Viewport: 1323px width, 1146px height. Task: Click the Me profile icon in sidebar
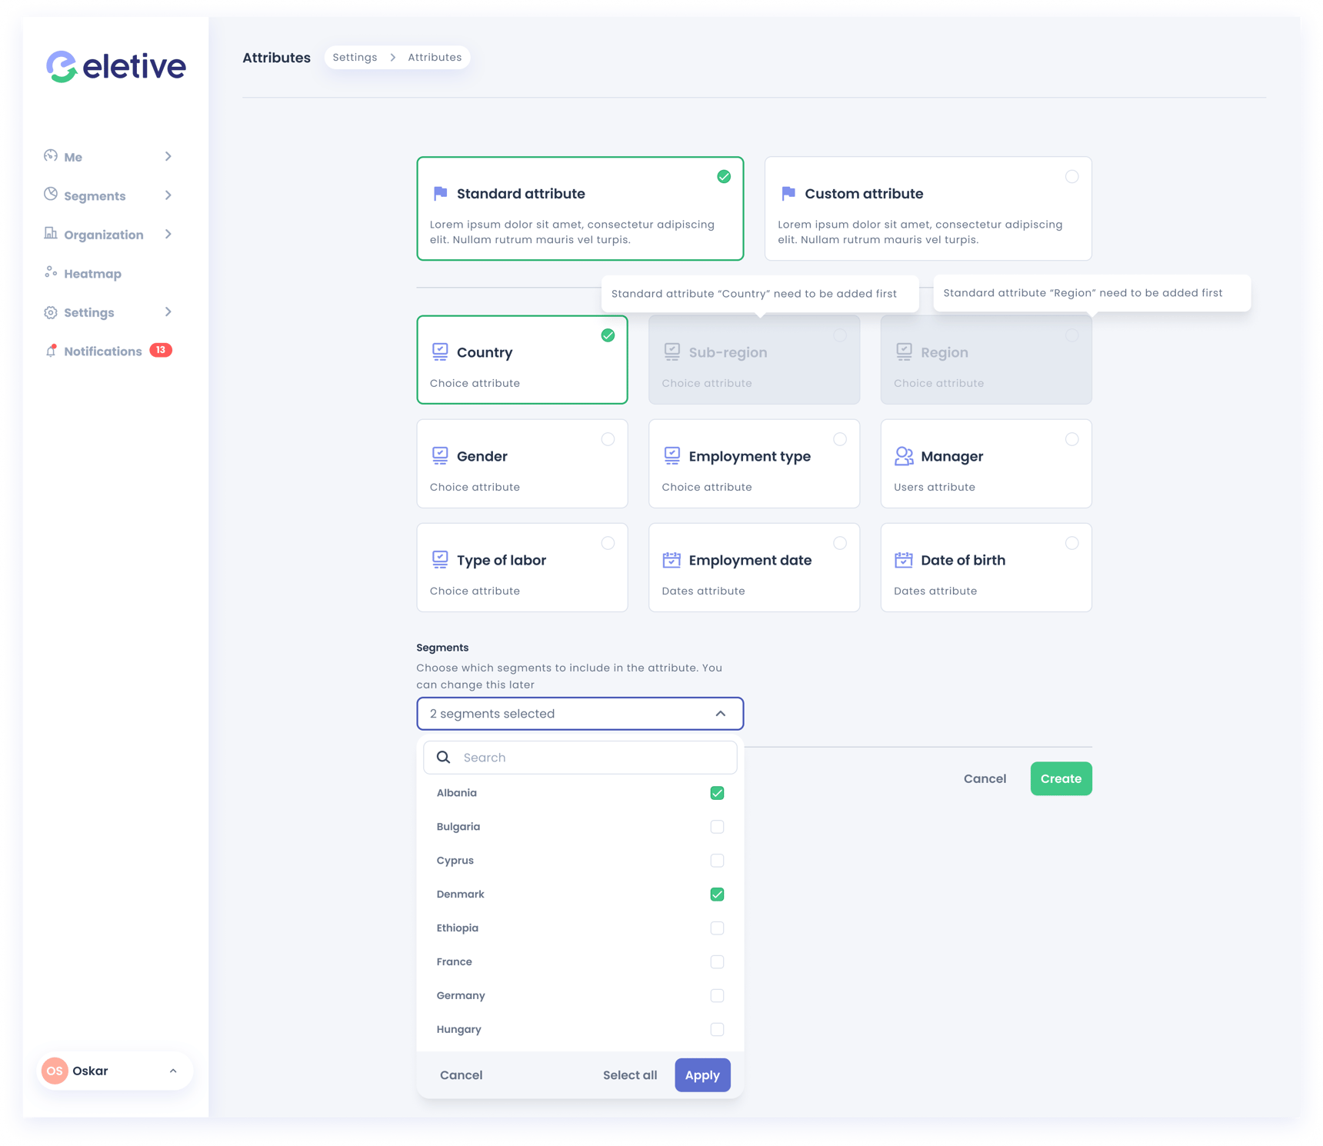pyautogui.click(x=50, y=156)
